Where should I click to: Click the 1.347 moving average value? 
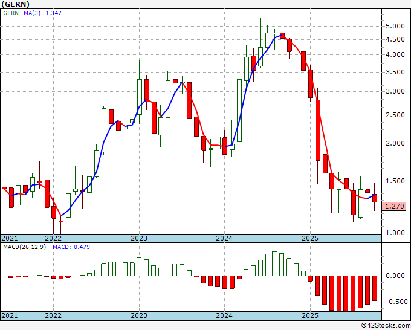click(53, 13)
